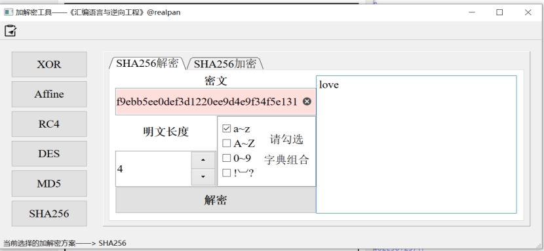Select the Affine cipher button

(49, 94)
